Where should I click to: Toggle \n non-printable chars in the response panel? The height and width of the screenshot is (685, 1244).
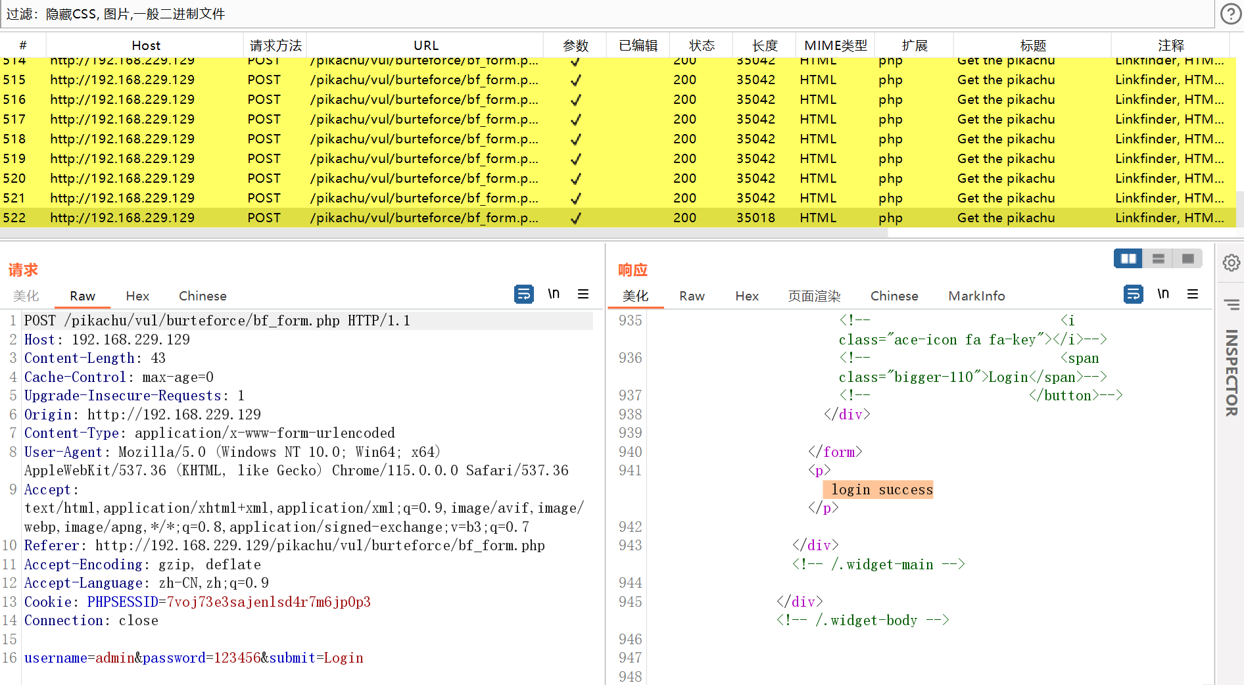[1163, 294]
